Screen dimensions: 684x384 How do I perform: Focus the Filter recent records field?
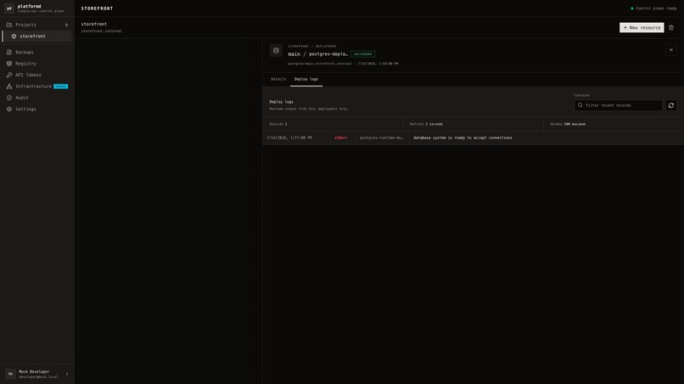[x=618, y=105]
